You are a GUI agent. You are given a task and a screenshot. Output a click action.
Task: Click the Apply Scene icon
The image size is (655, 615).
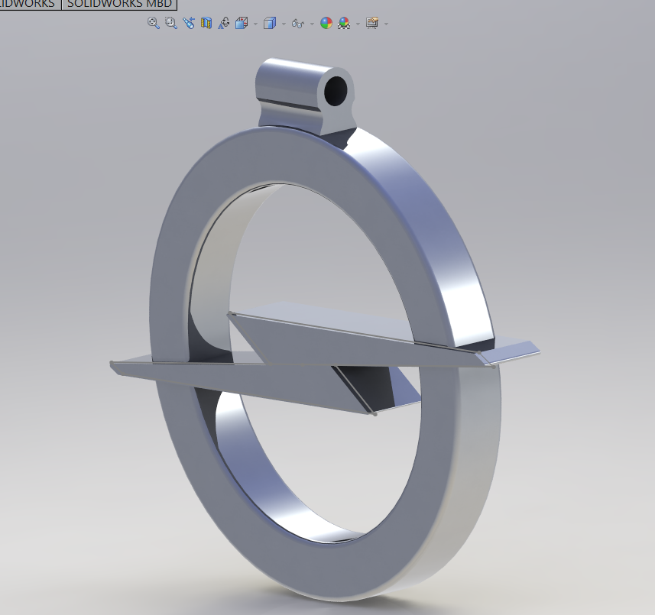344,23
